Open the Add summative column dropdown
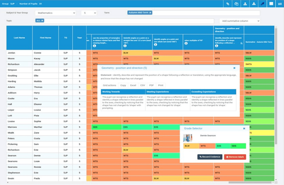This screenshot has height=185, width=284. (x=239, y=20)
